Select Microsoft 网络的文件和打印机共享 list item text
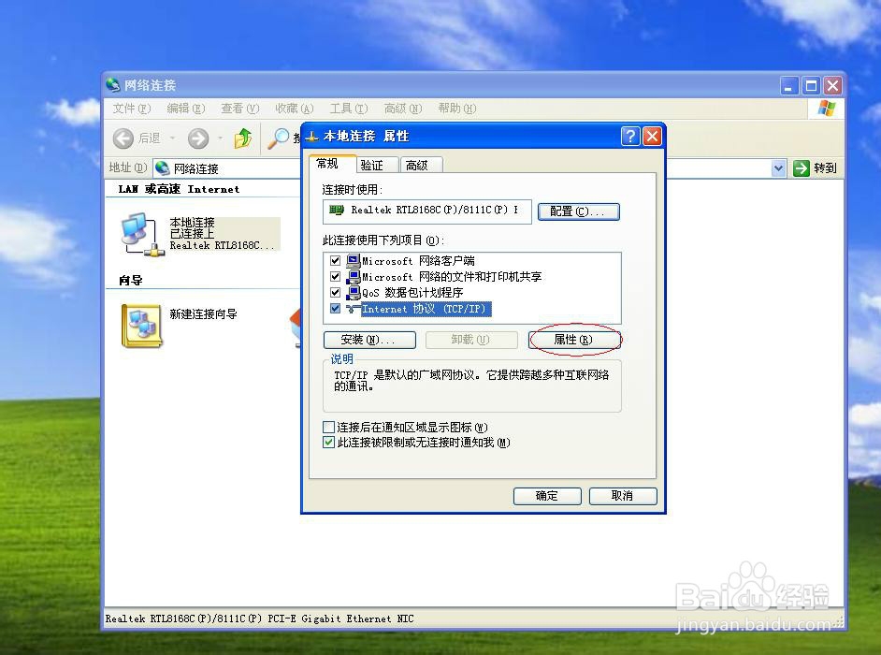Viewport: 881px width, 655px height. (x=452, y=277)
